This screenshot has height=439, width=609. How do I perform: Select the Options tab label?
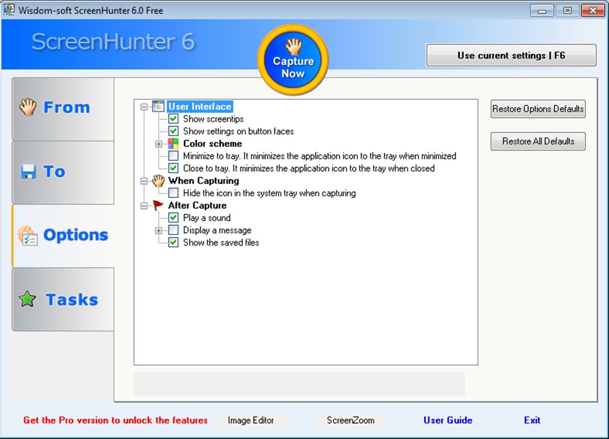[76, 235]
